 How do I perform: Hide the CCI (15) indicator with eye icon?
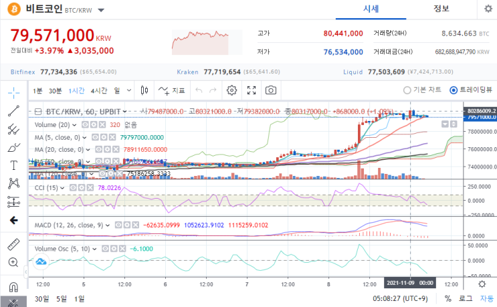[x=73, y=188]
